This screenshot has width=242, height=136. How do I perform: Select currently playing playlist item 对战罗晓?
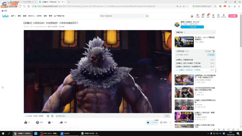[195, 70]
